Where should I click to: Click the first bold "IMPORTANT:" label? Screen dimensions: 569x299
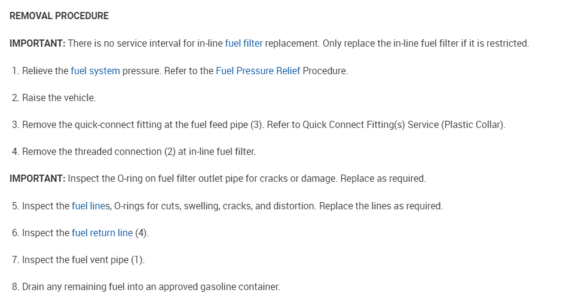tap(37, 44)
